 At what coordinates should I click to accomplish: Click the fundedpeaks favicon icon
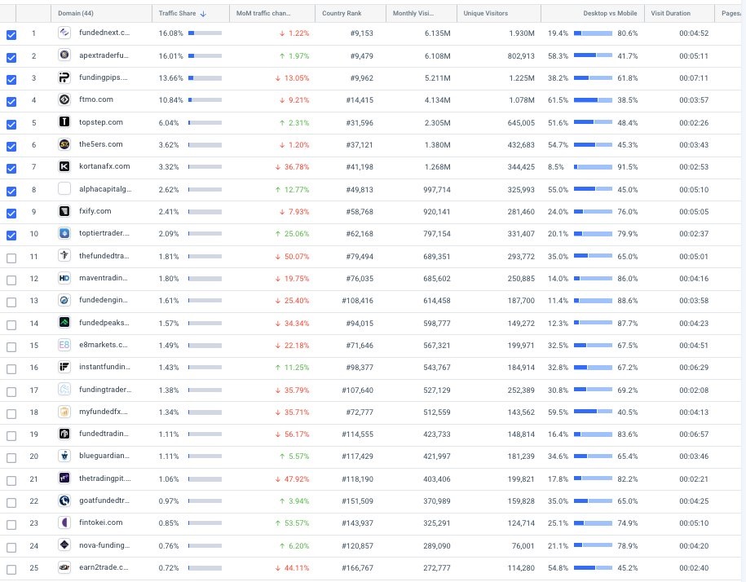tap(64, 323)
